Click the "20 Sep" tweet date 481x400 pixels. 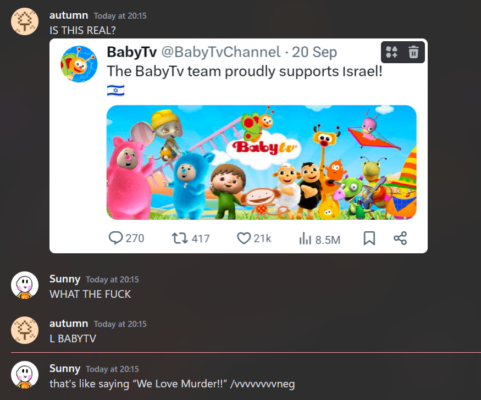pos(314,52)
